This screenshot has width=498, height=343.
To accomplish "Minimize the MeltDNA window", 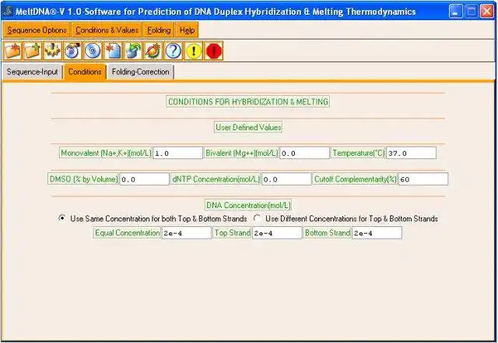I will pyautogui.click(x=455, y=12).
